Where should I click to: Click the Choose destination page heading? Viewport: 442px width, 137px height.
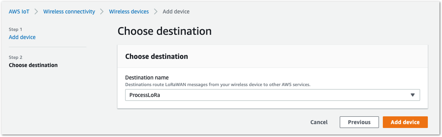pyautogui.click(x=165, y=31)
